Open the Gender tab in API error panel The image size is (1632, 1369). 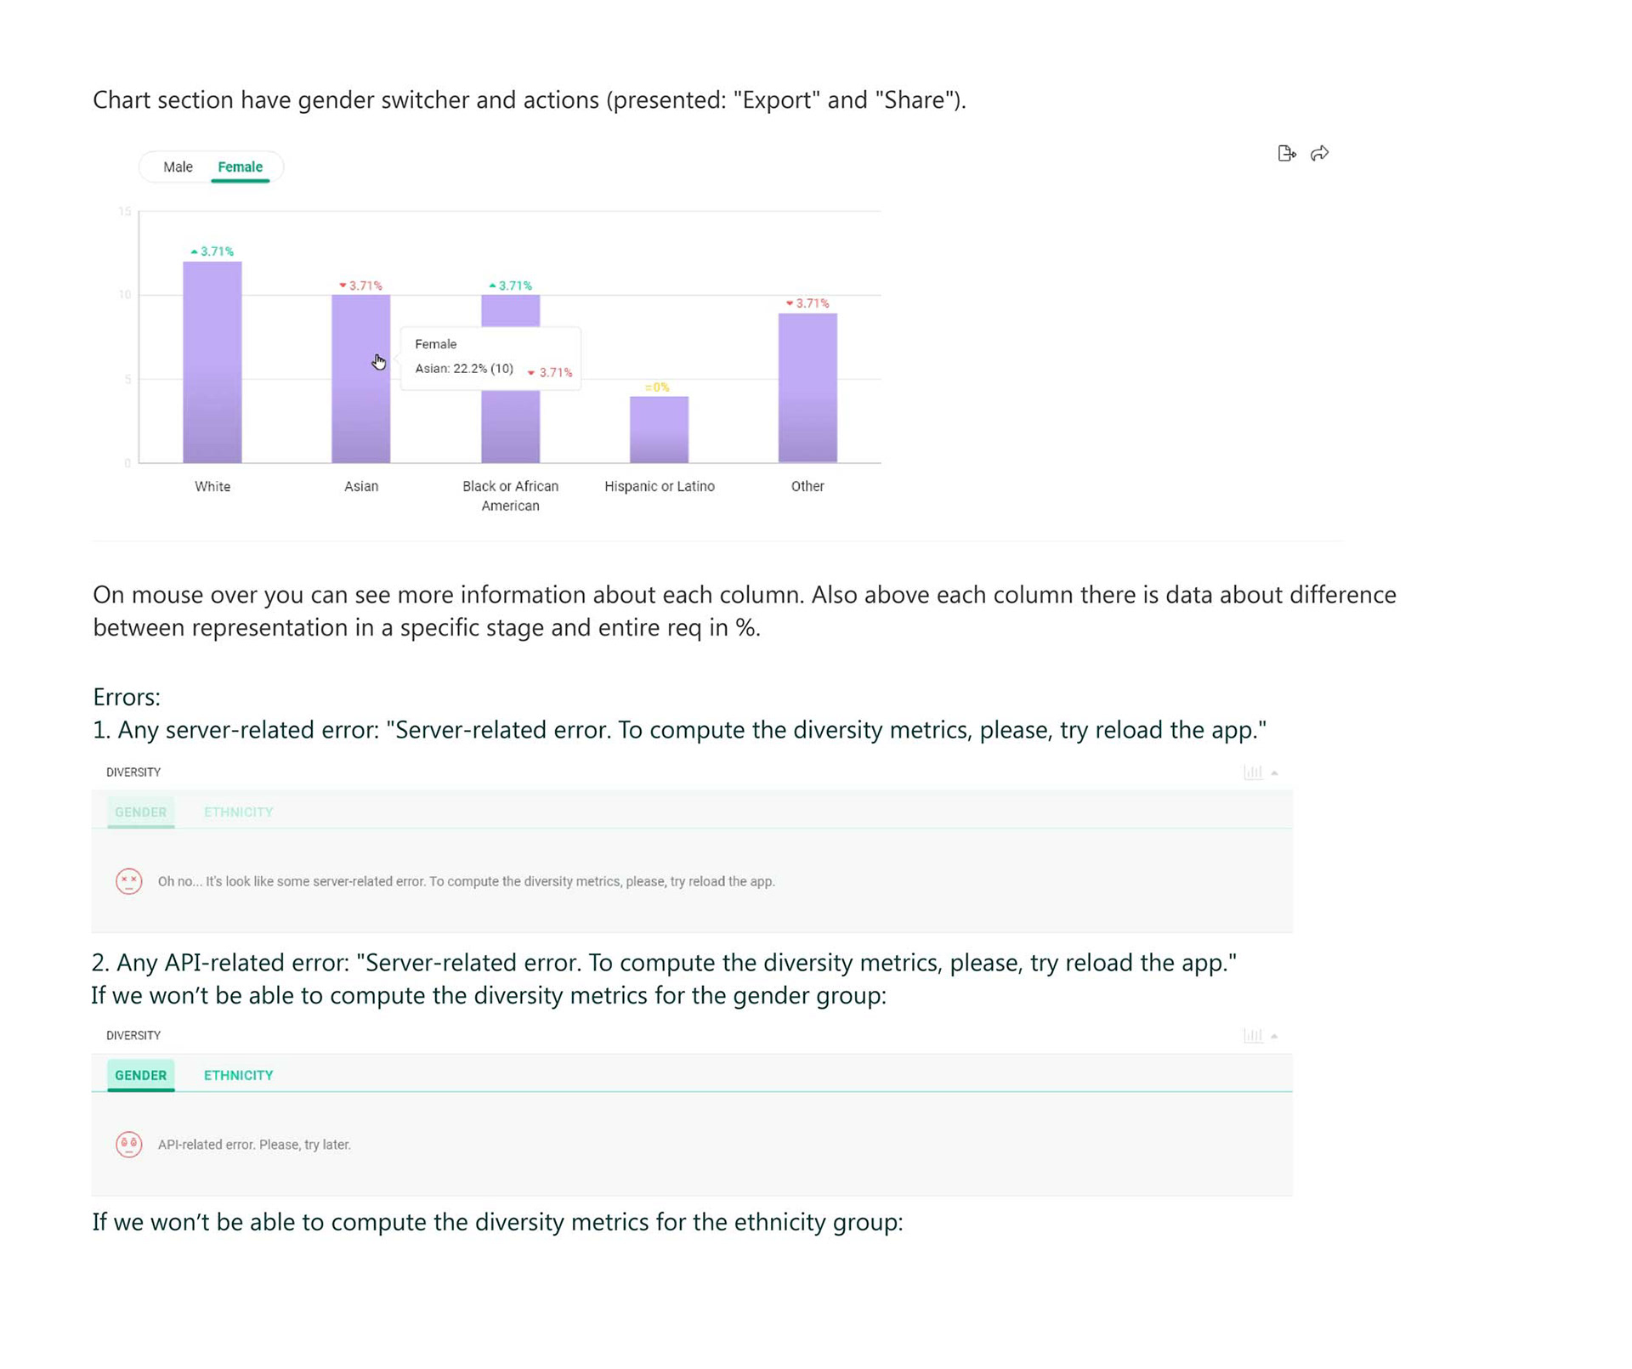[140, 1075]
